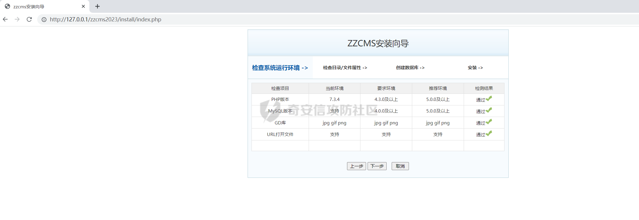
Task: Click the 要求环境 column header
Action: coord(386,88)
